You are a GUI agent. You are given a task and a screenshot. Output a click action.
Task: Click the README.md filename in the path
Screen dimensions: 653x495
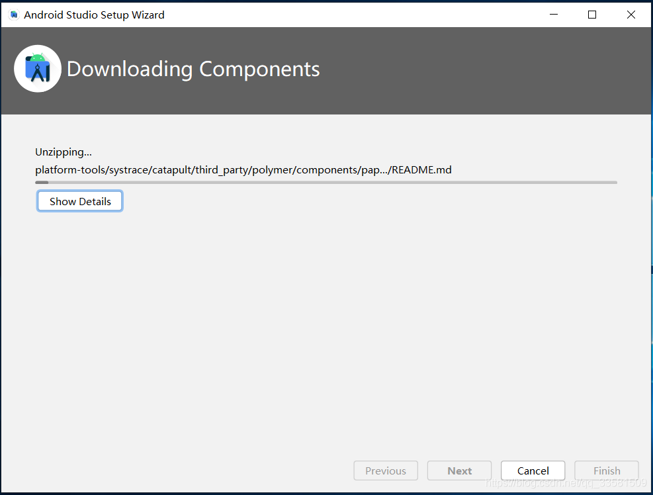click(421, 170)
